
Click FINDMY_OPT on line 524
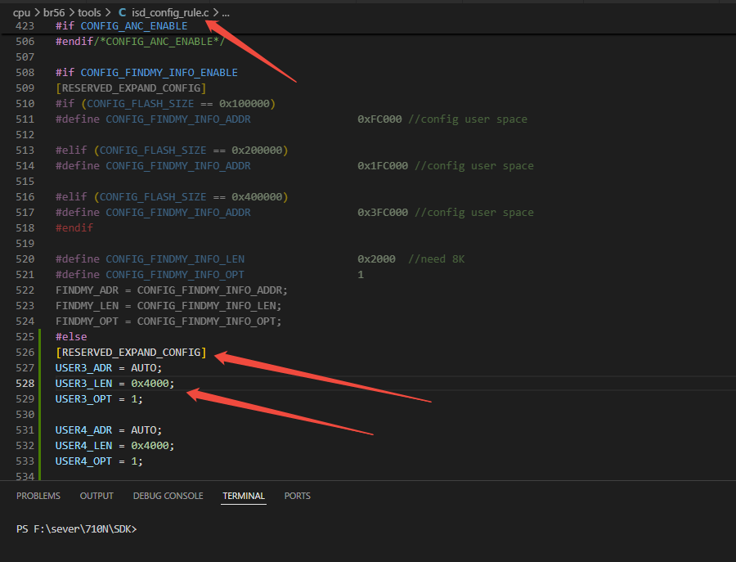[x=87, y=321]
